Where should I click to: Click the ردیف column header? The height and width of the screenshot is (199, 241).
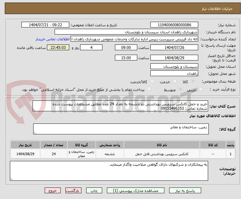click(230, 145)
